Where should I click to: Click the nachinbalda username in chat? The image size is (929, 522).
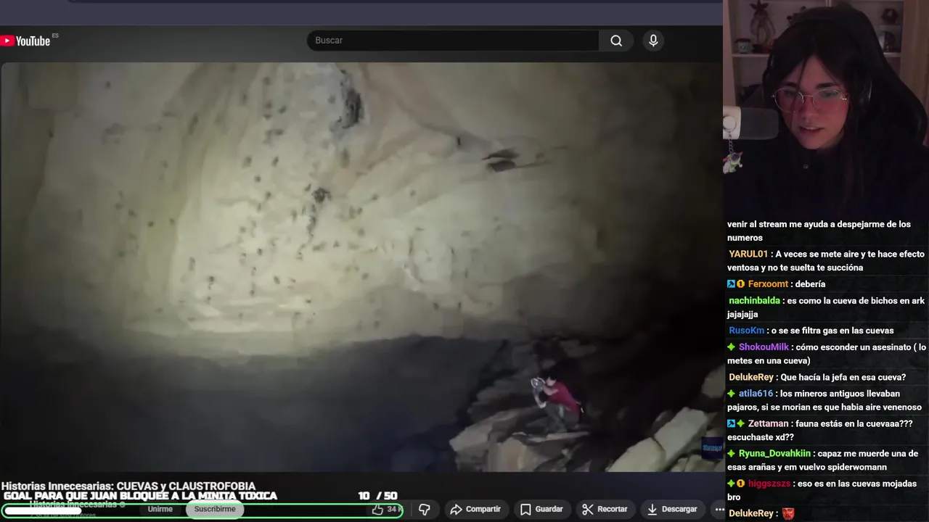(x=755, y=300)
